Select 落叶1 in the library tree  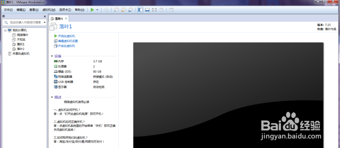(x=21, y=44)
